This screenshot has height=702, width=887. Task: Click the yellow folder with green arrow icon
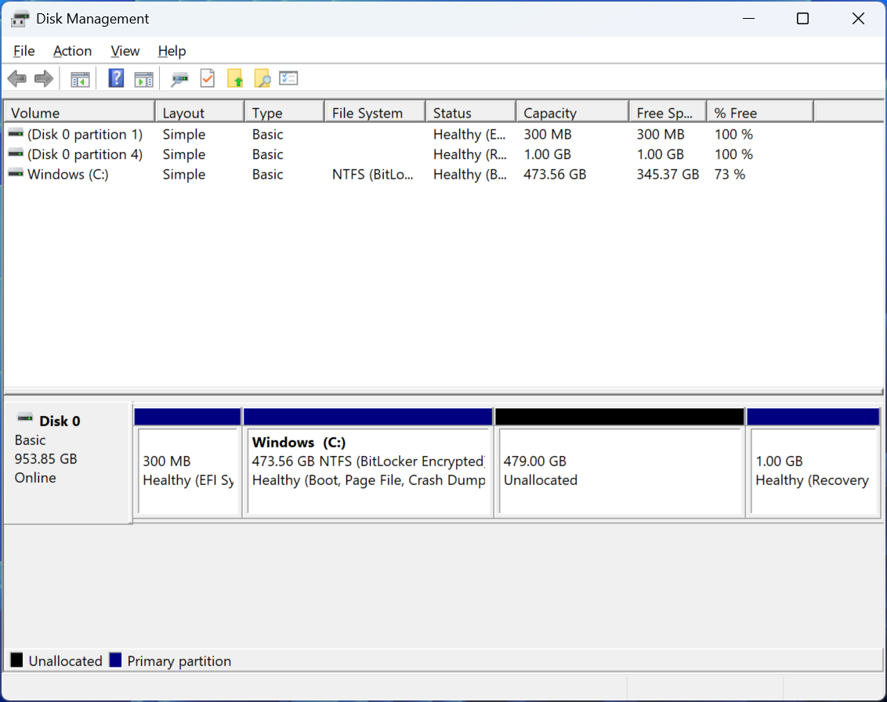pos(235,78)
